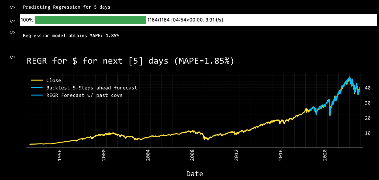Click the code icon beside the MAPE output line
Image resolution: width=379 pixels, height=180 pixels.
coord(12,32)
